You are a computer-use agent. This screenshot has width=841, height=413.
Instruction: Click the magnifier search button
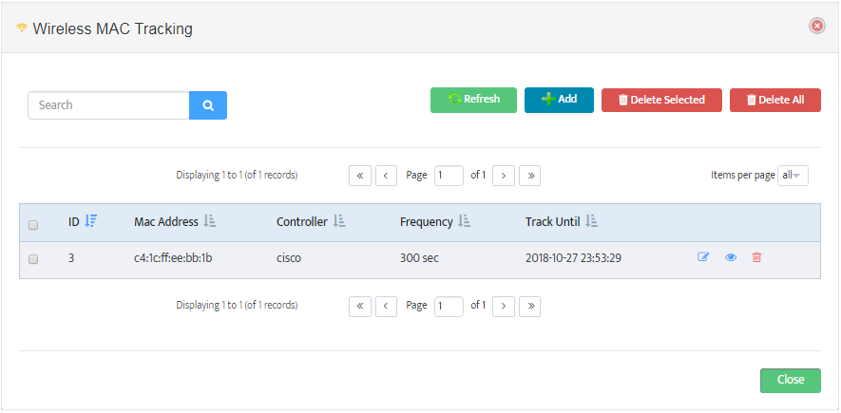pyautogui.click(x=208, y=105)
